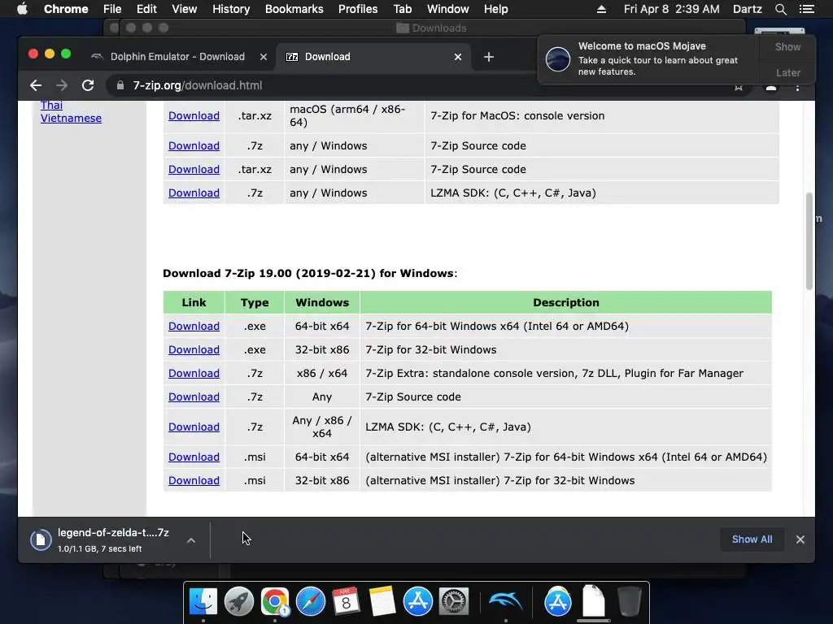Open the Profiles menu

[358, 9]
